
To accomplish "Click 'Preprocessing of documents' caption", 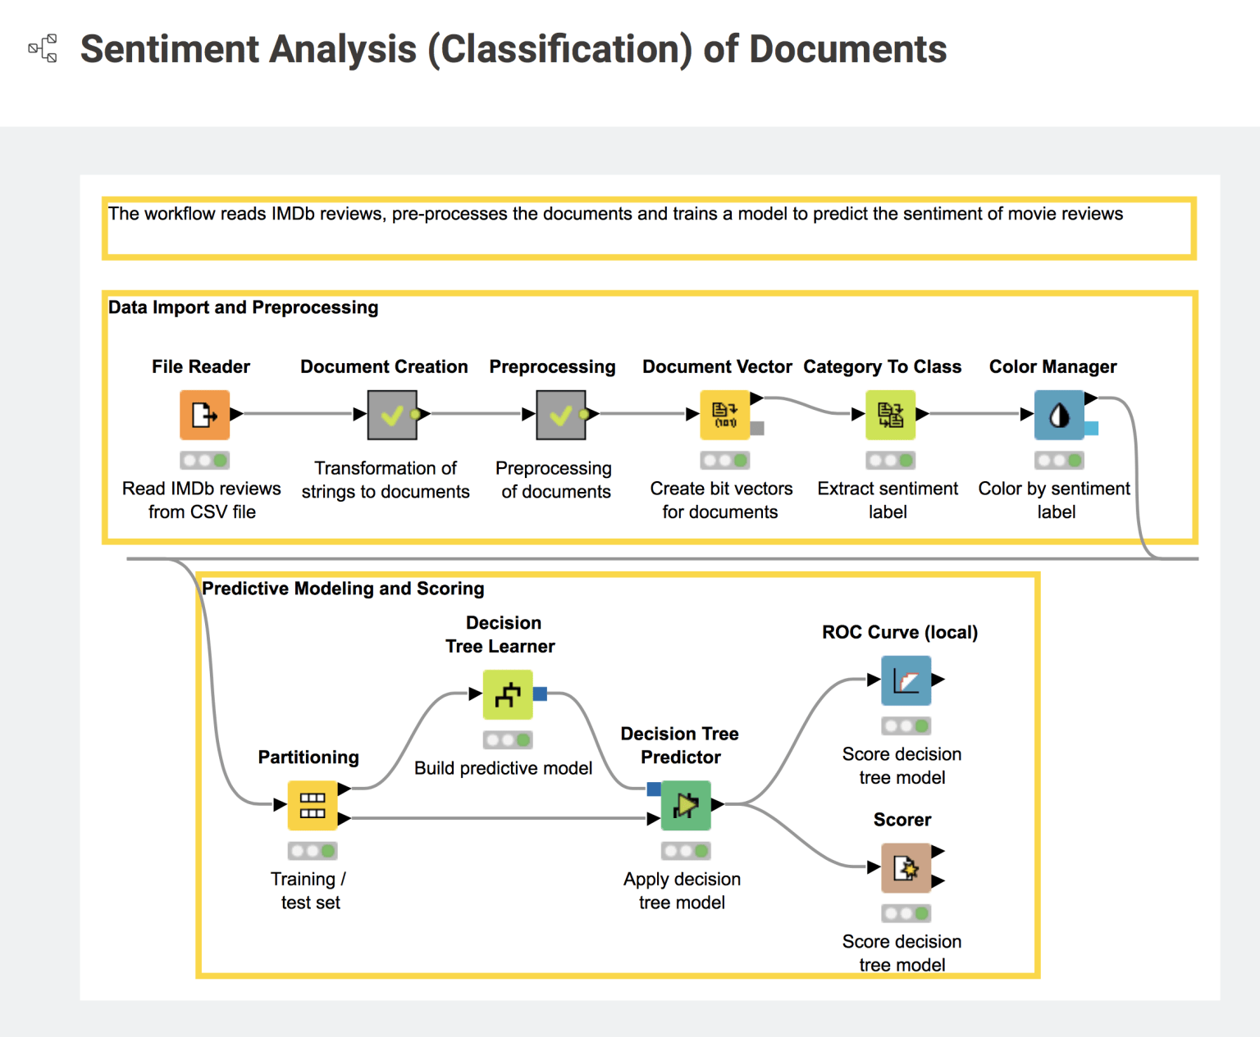I will point(555,480).
